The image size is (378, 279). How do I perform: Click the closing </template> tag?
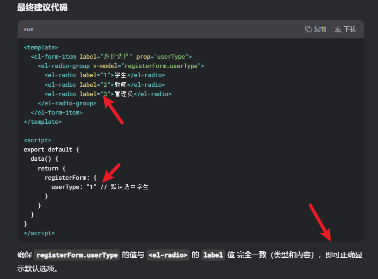(43, 122)
